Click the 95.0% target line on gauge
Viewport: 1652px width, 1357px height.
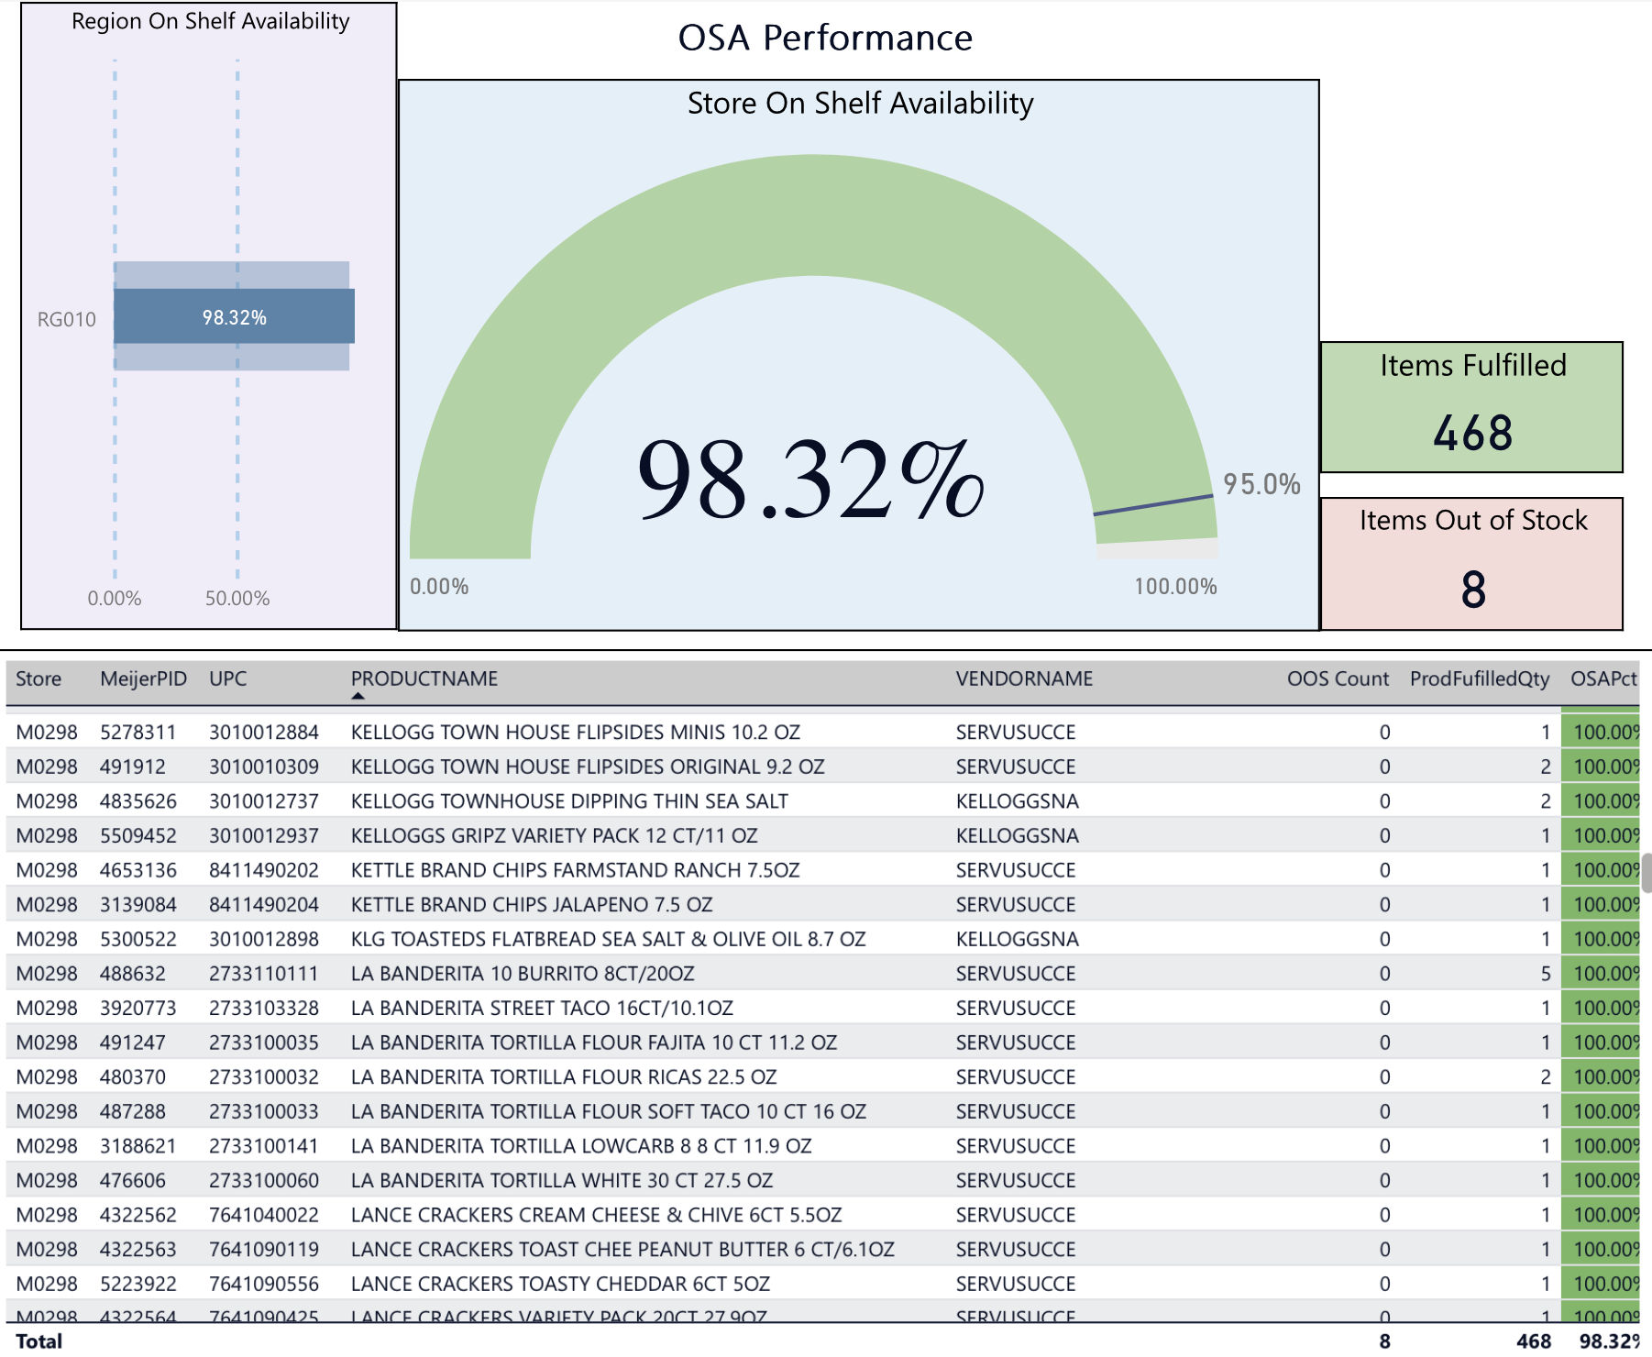(x=1153, y=504)
